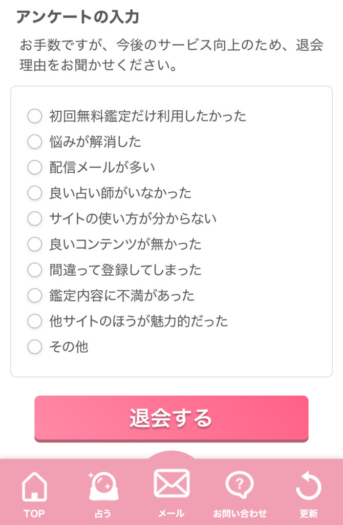Tap the 更新 label in the bottom bar
This screenshot has height=525, width=343.
click(x=308, y=513)
